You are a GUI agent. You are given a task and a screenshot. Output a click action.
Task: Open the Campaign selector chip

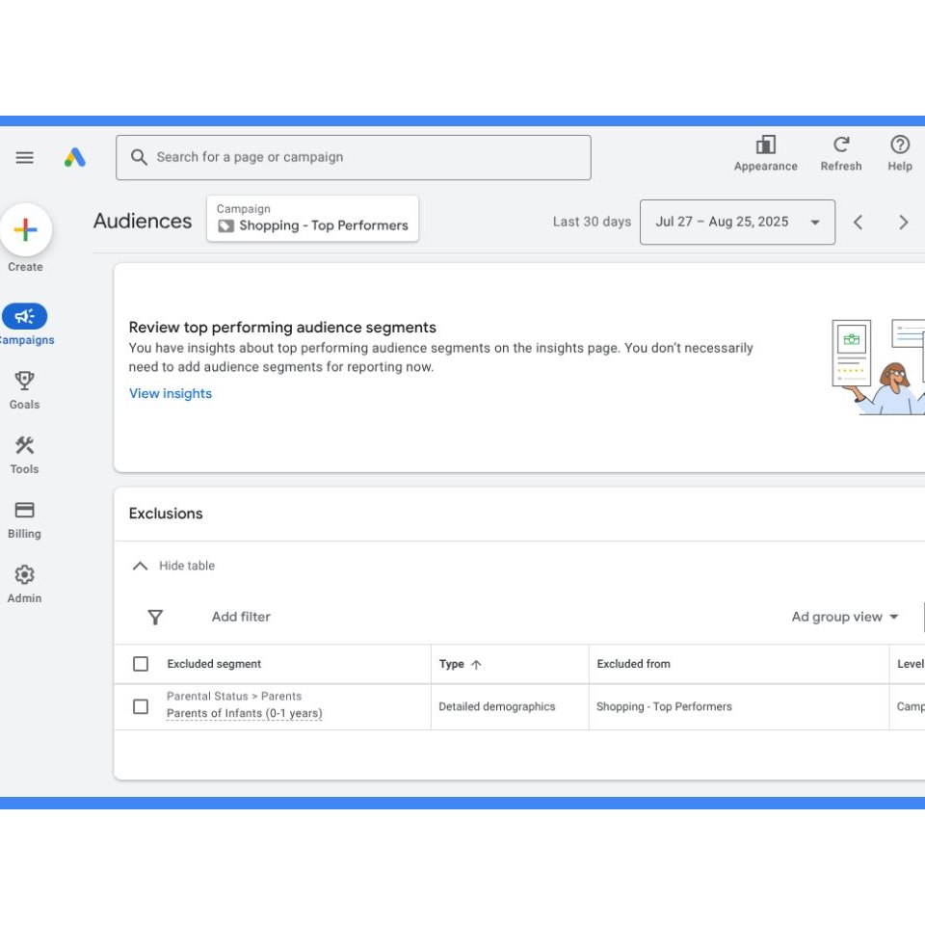(x=312, y=219)
